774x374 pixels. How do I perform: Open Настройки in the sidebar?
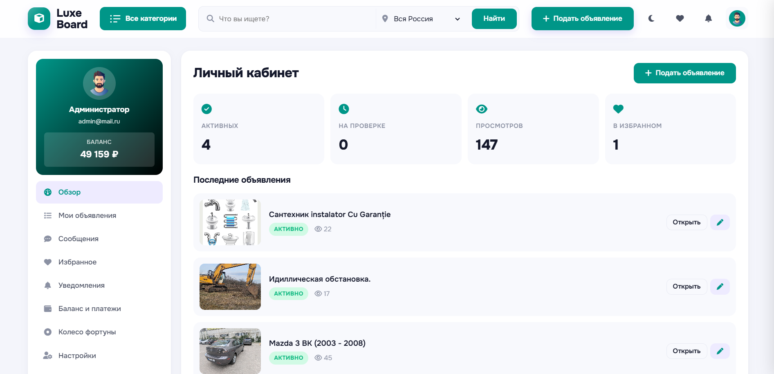[99, 356]
